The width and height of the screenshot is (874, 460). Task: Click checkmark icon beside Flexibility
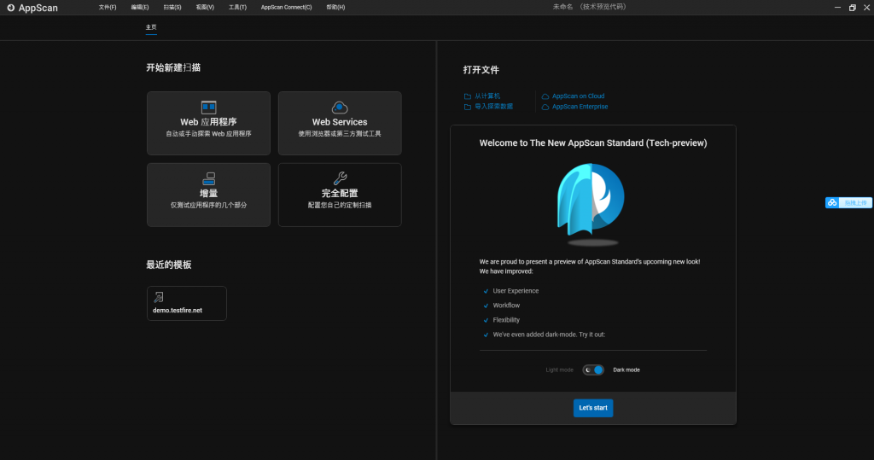486,320
